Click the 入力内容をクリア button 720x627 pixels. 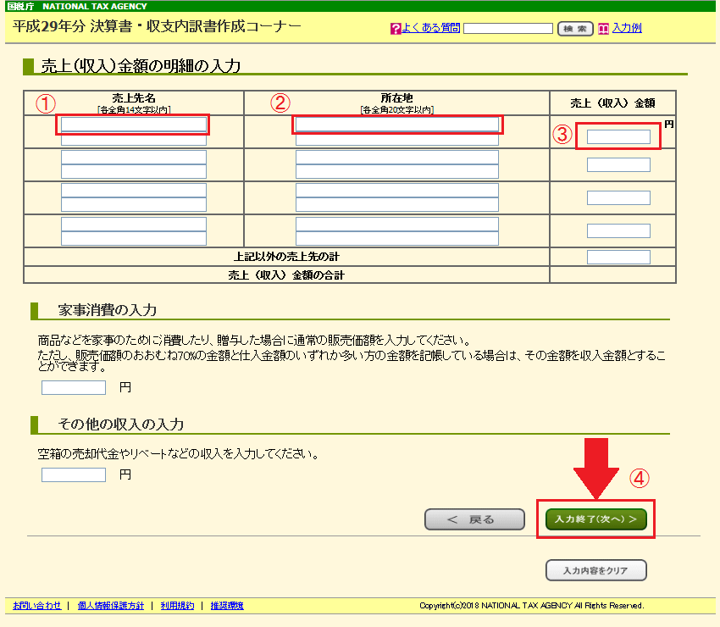596,570
